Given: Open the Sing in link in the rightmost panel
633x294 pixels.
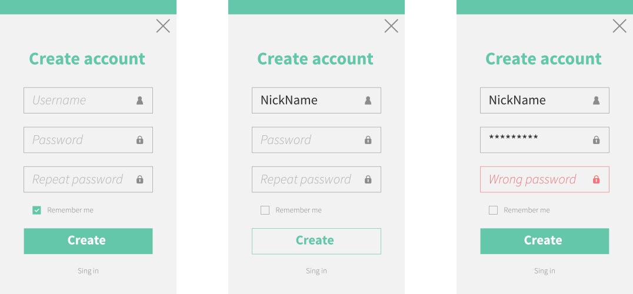Looking at the screenshot, I should pyautogui.click(x=545, y=271).
